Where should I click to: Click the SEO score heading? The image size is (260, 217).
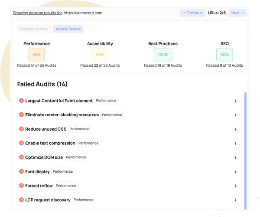[x=224, y=44]
